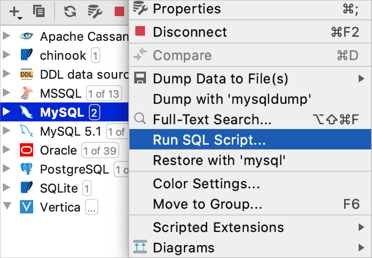
Task: Click the chinook schema badge 1
Action: [95, 55]
